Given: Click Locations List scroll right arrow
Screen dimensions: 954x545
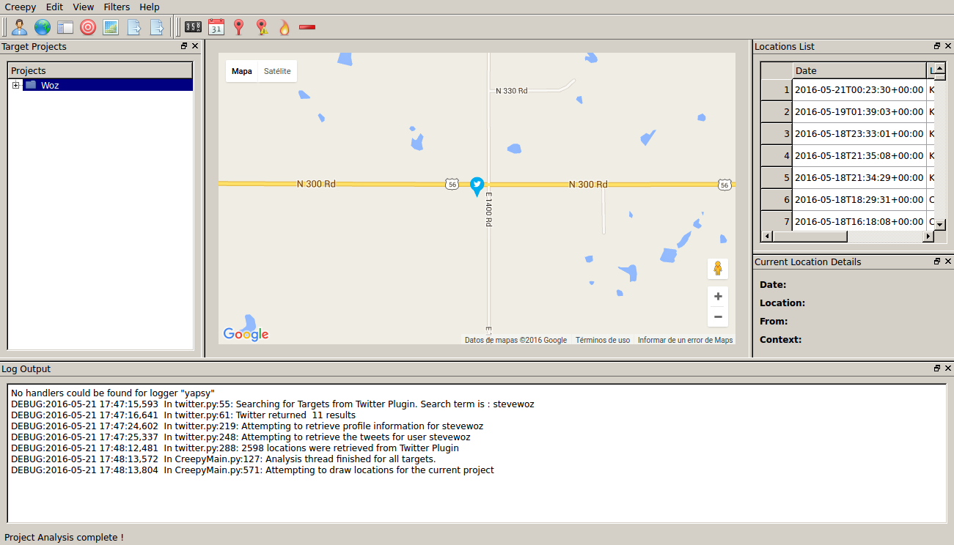Looking at the screenshot, I should pyautogui.click(x=928, y=237).
